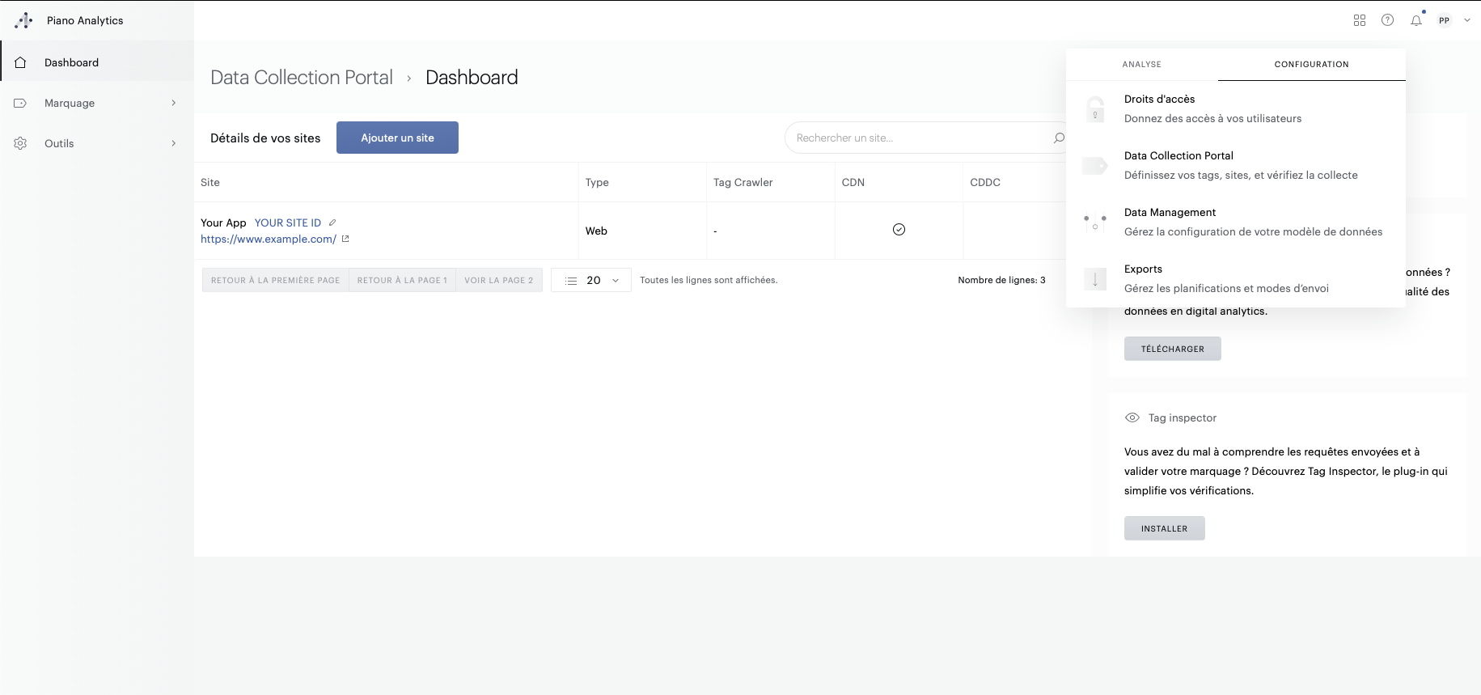Open Data Collection Portal menu entry
Image resolution: width=1481 pixels, height=695 pixels.
coord(1236,166)
